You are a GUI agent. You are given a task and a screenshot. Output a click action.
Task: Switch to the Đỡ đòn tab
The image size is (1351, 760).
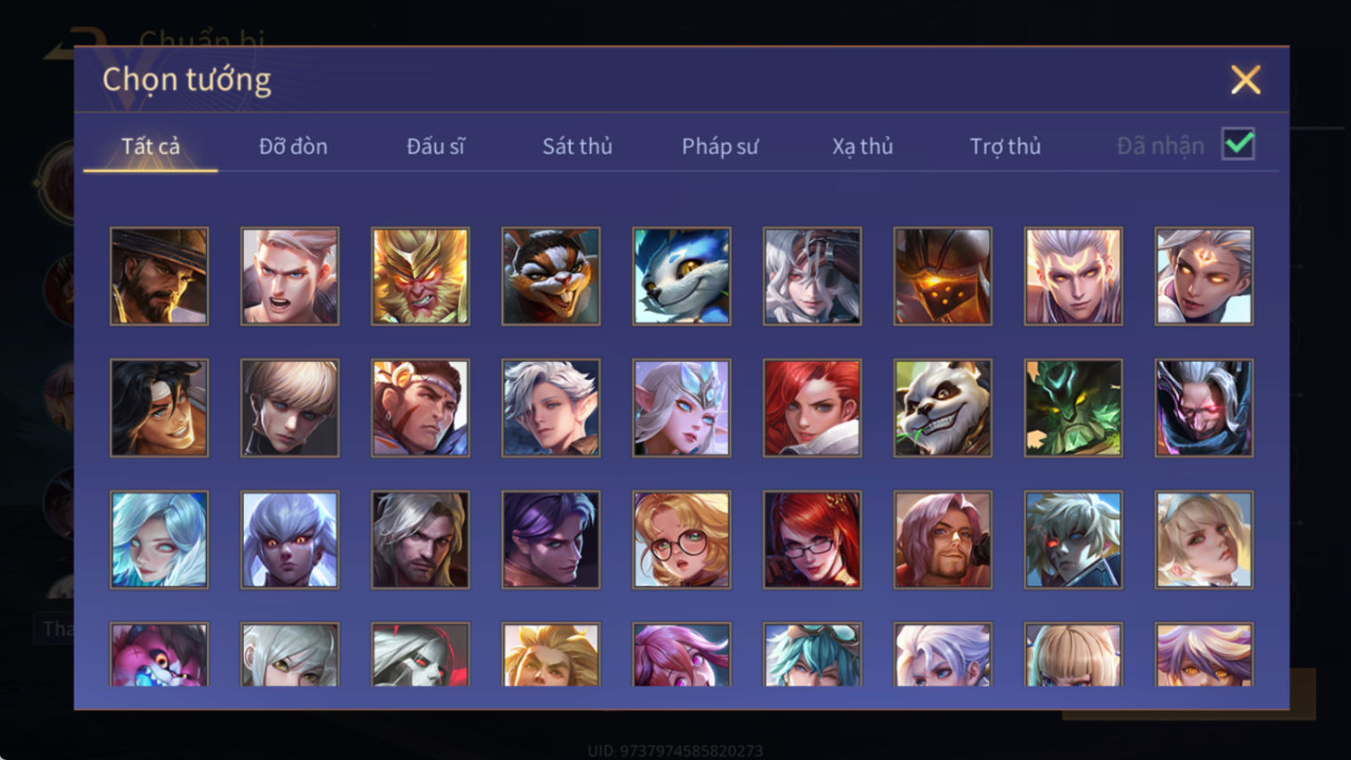[293, 146]
